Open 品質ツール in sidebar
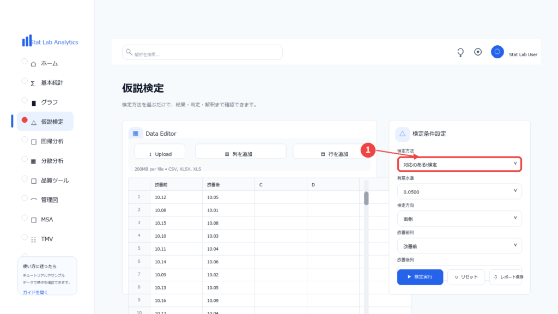558x314 pixels. pyautogui.click(x=55, y=180)
